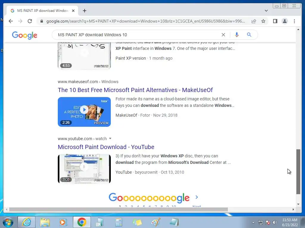Click the Google logo

(x=24, y=35)
